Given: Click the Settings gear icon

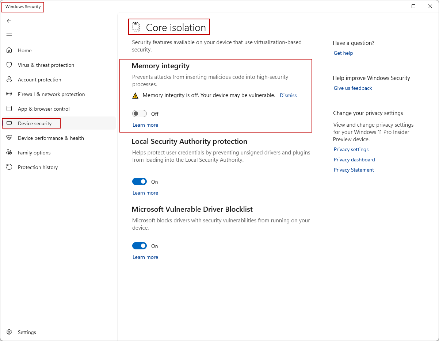Looking at the screenshot, I should pyautogui.click(x=9, y=332).
